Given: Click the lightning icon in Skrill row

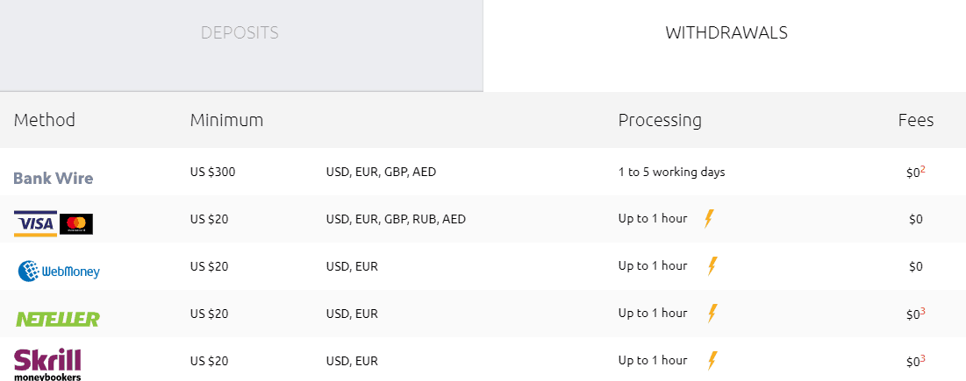Looking at the screenshot, I should pos(712,361).
